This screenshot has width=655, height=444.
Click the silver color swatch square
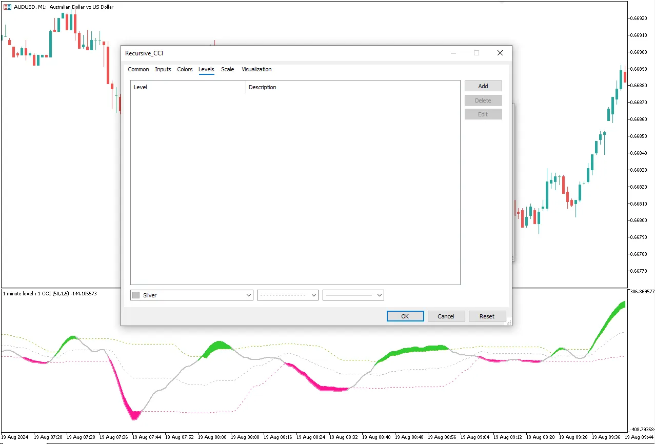click(x=136, y=295)
